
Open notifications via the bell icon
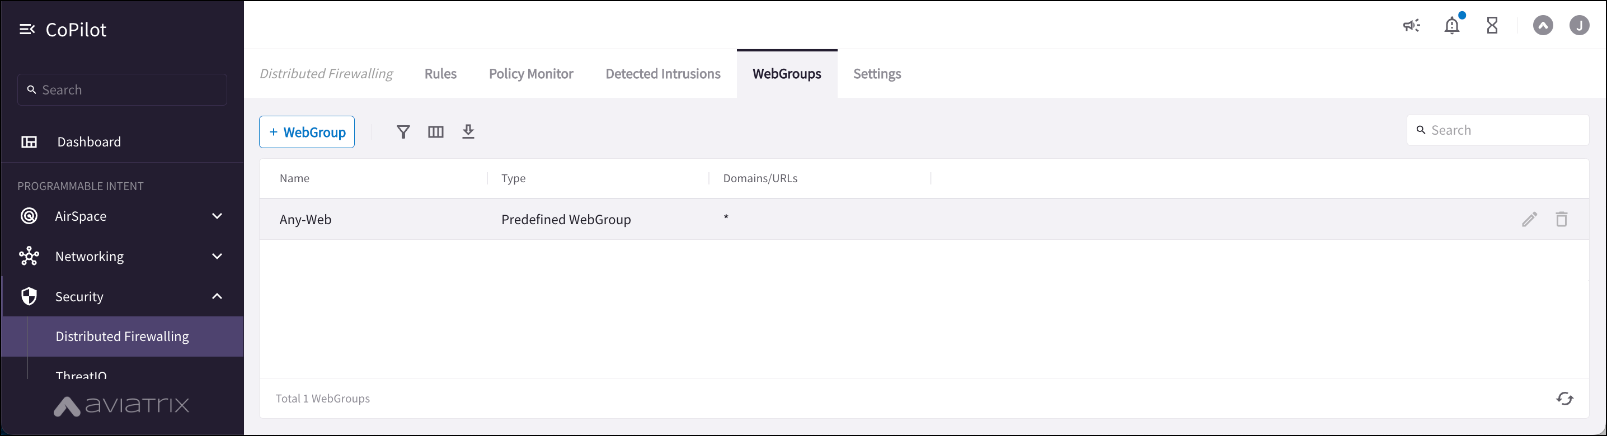click(x=1453, y=25)
